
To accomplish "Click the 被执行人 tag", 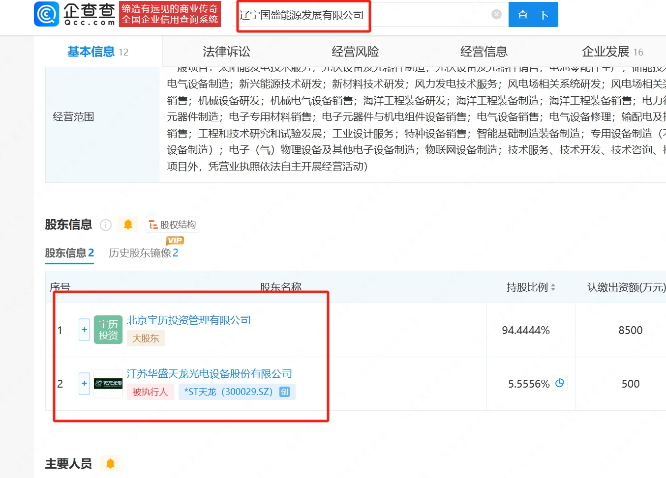I will pyautogui.click(x=151, y=392).
